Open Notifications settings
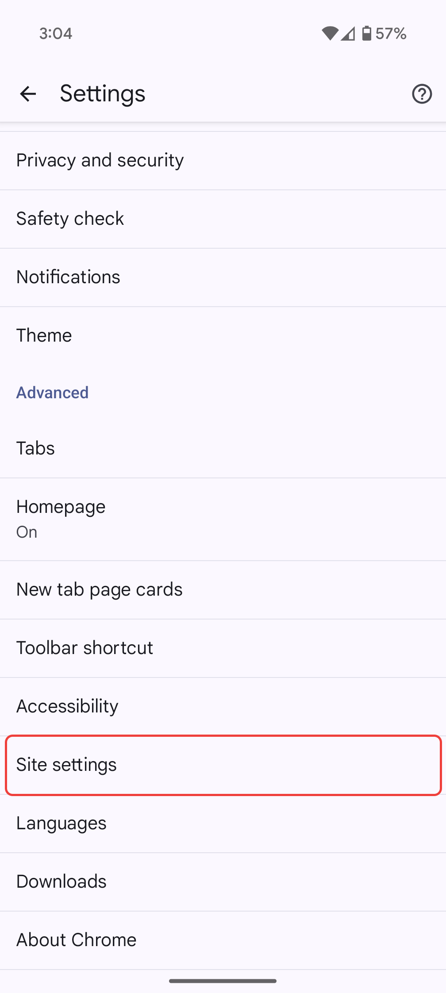The width and height of the screenshot is (446, 993). [x=223, y=277]
